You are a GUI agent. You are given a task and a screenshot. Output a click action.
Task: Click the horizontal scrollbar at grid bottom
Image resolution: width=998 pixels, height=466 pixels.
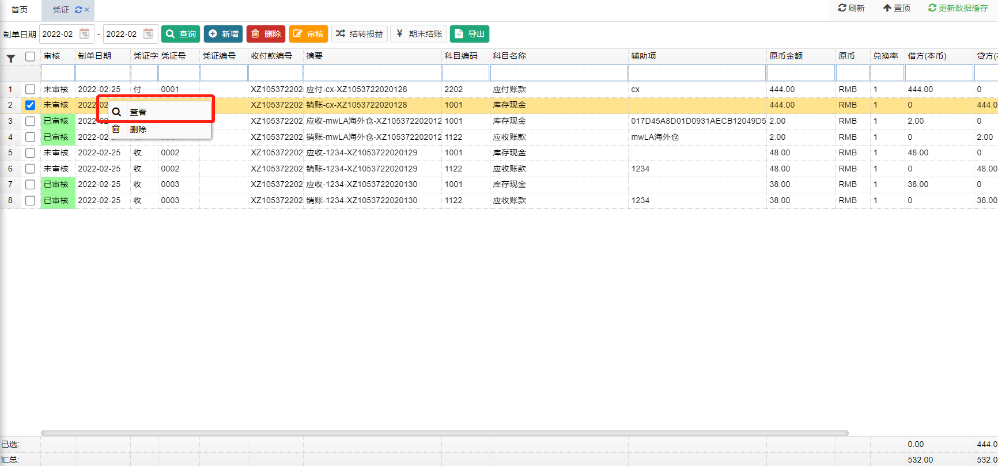click(x=444, y=433)
